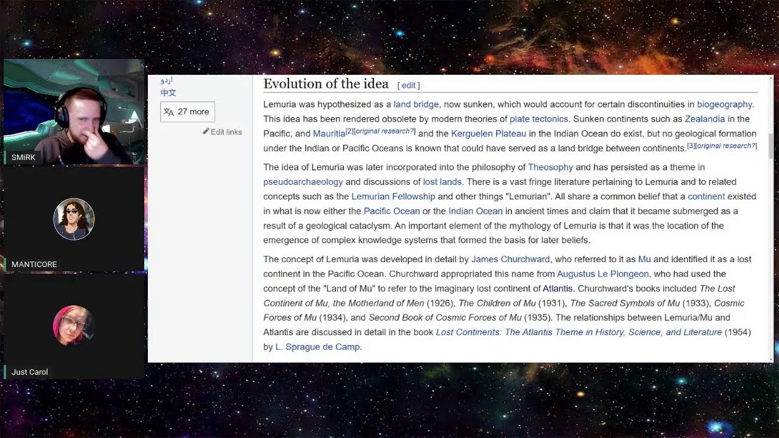Image resolution: width=779 pixels, height=438 pixels.
Task: Click the 'L. Sprague de Camp' link
Action: click(317, 347)
